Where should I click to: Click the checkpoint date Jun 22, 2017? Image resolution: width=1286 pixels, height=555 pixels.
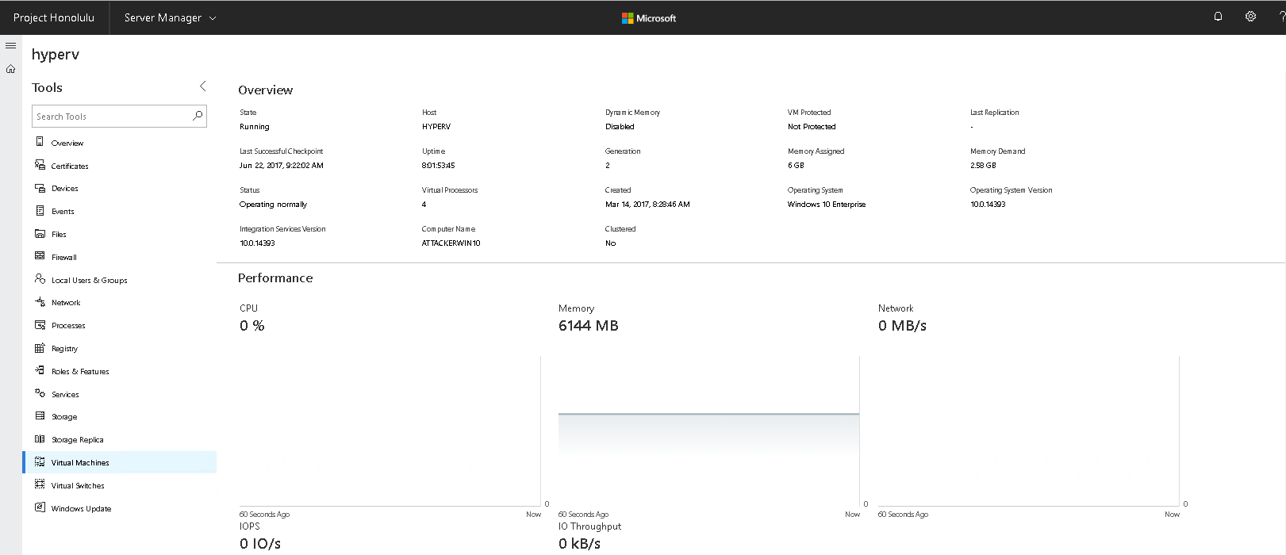(x=282, y=166)
